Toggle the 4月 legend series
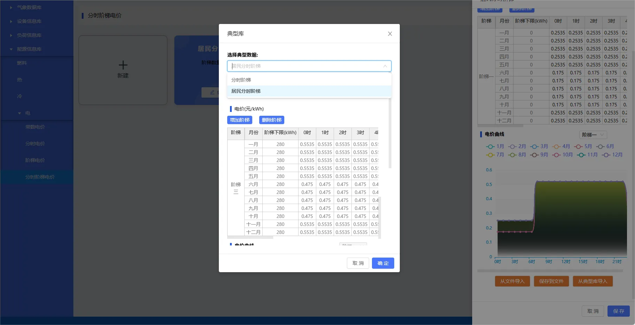This screenshot has height=325, width=635. coord(561,146)
